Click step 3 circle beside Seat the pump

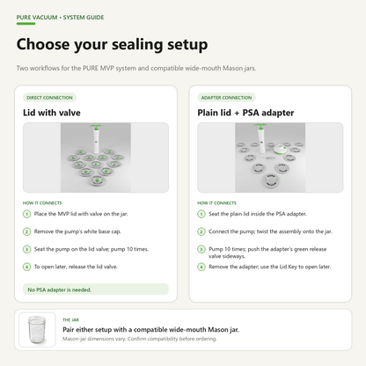click(26, 249)
